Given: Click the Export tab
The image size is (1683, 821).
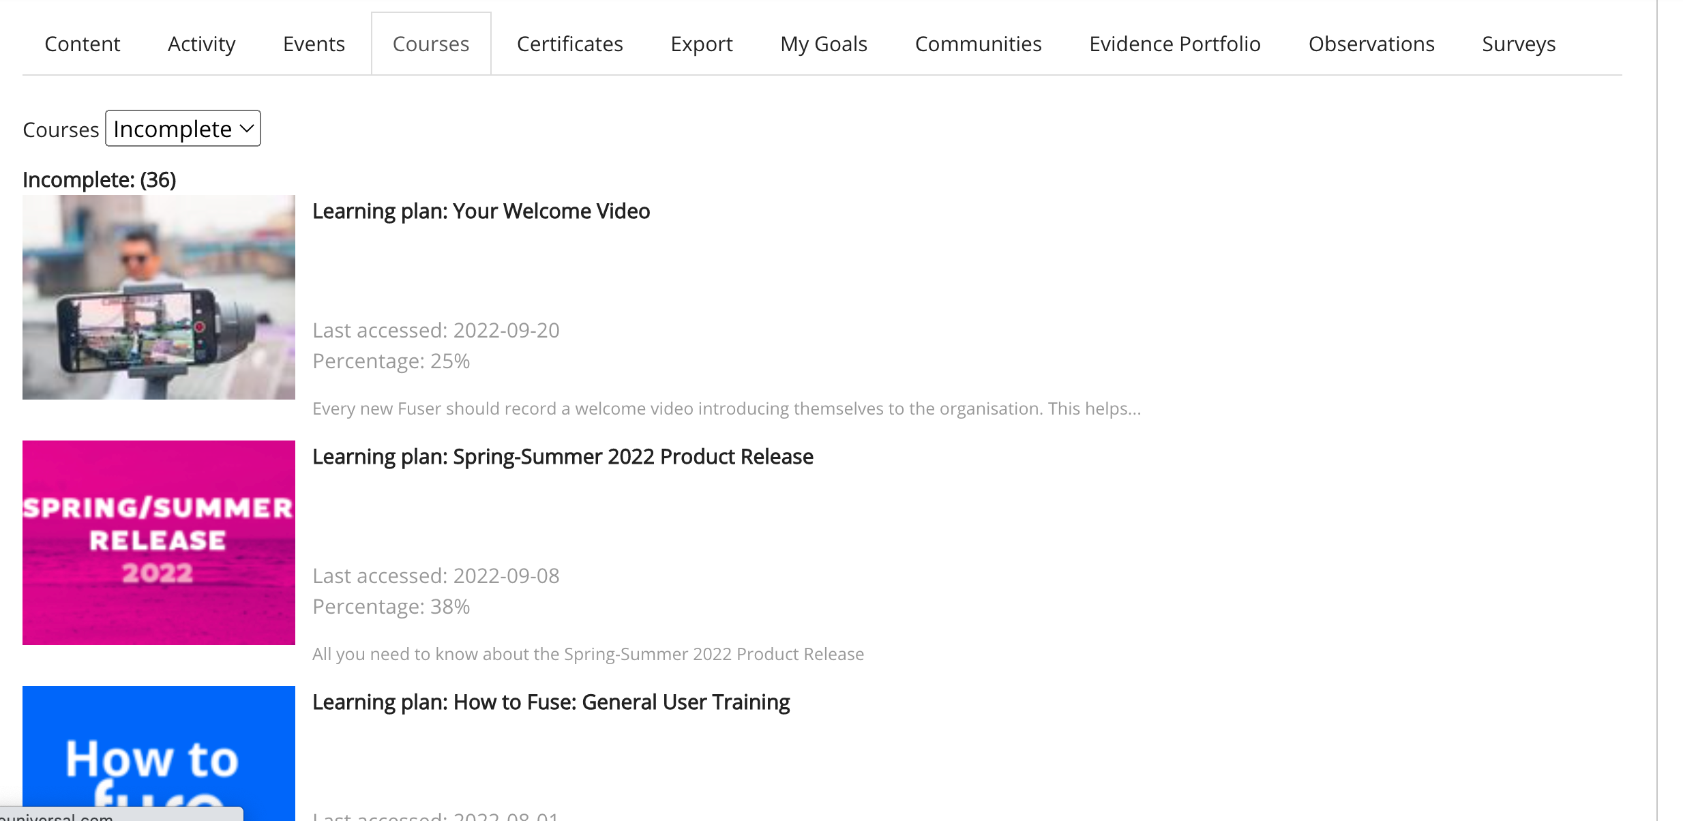Looking at the screenshot, I should click(x=701, y=44).
